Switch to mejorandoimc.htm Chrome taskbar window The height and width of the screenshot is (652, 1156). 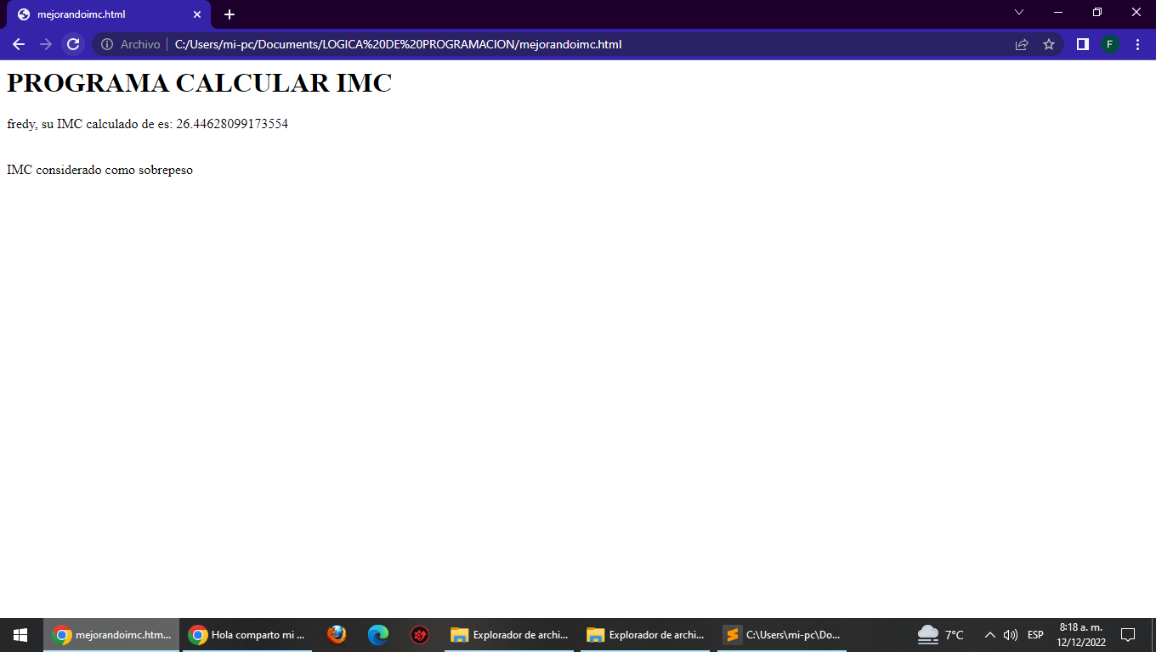pyautogui.click(x=111, y=635)
